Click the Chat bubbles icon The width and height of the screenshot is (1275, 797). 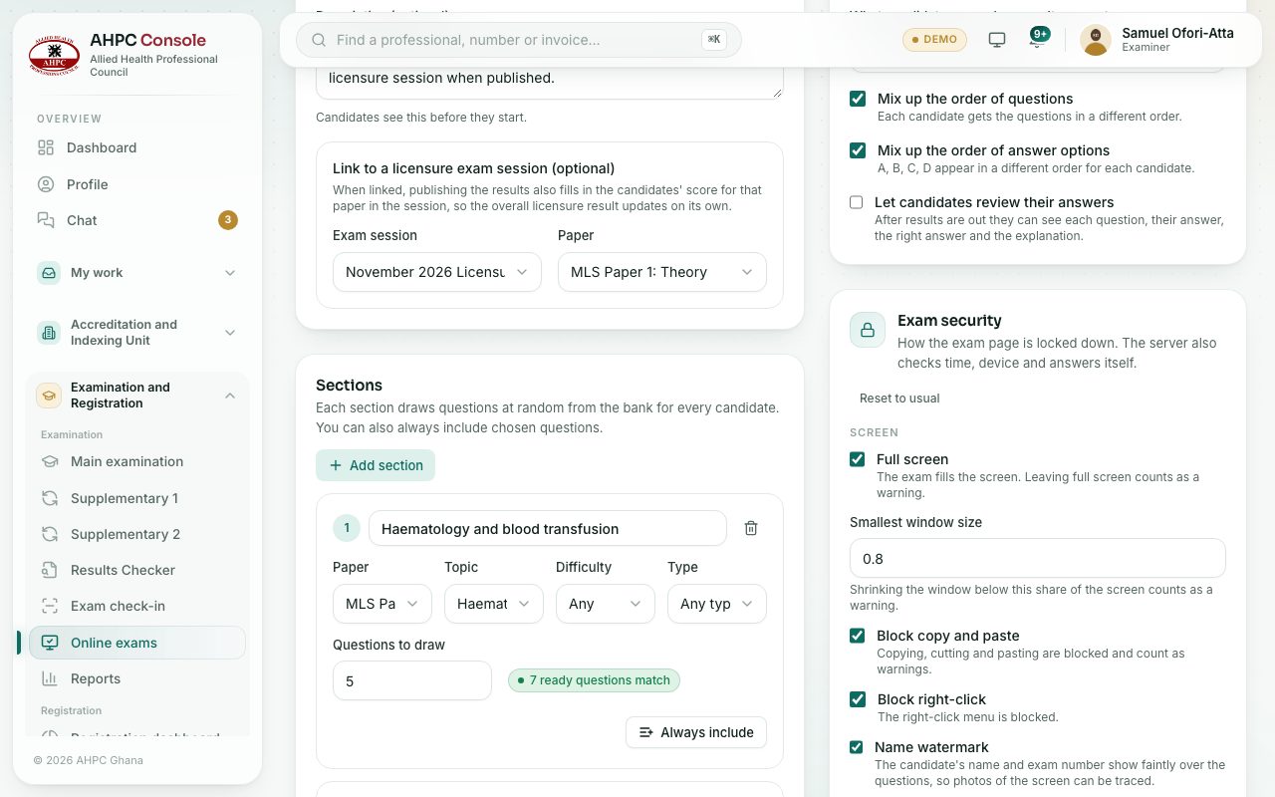pyautogui.click(x=46, y=220)
